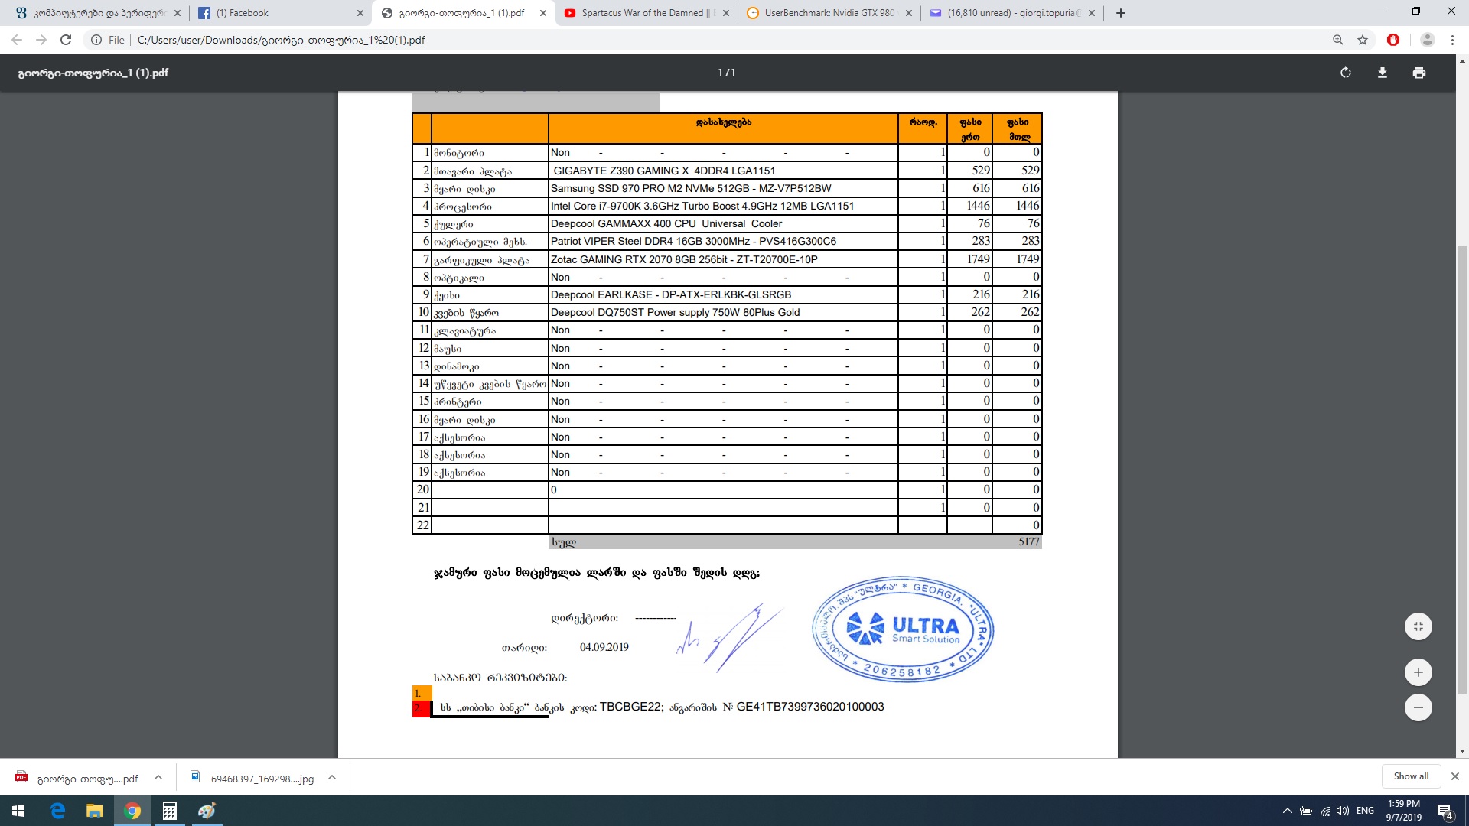Show hidden system tray icons
1469x826 pixels.
coord(1287,811)
